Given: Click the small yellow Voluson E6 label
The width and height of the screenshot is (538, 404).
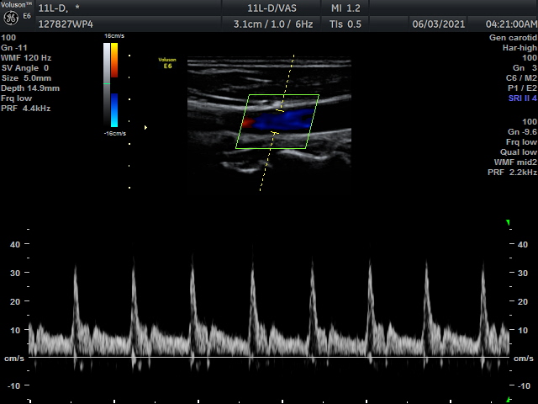Looking at the screenshot, I should [166, 63].
